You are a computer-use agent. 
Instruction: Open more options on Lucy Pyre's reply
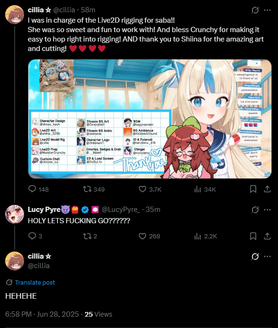267,210
